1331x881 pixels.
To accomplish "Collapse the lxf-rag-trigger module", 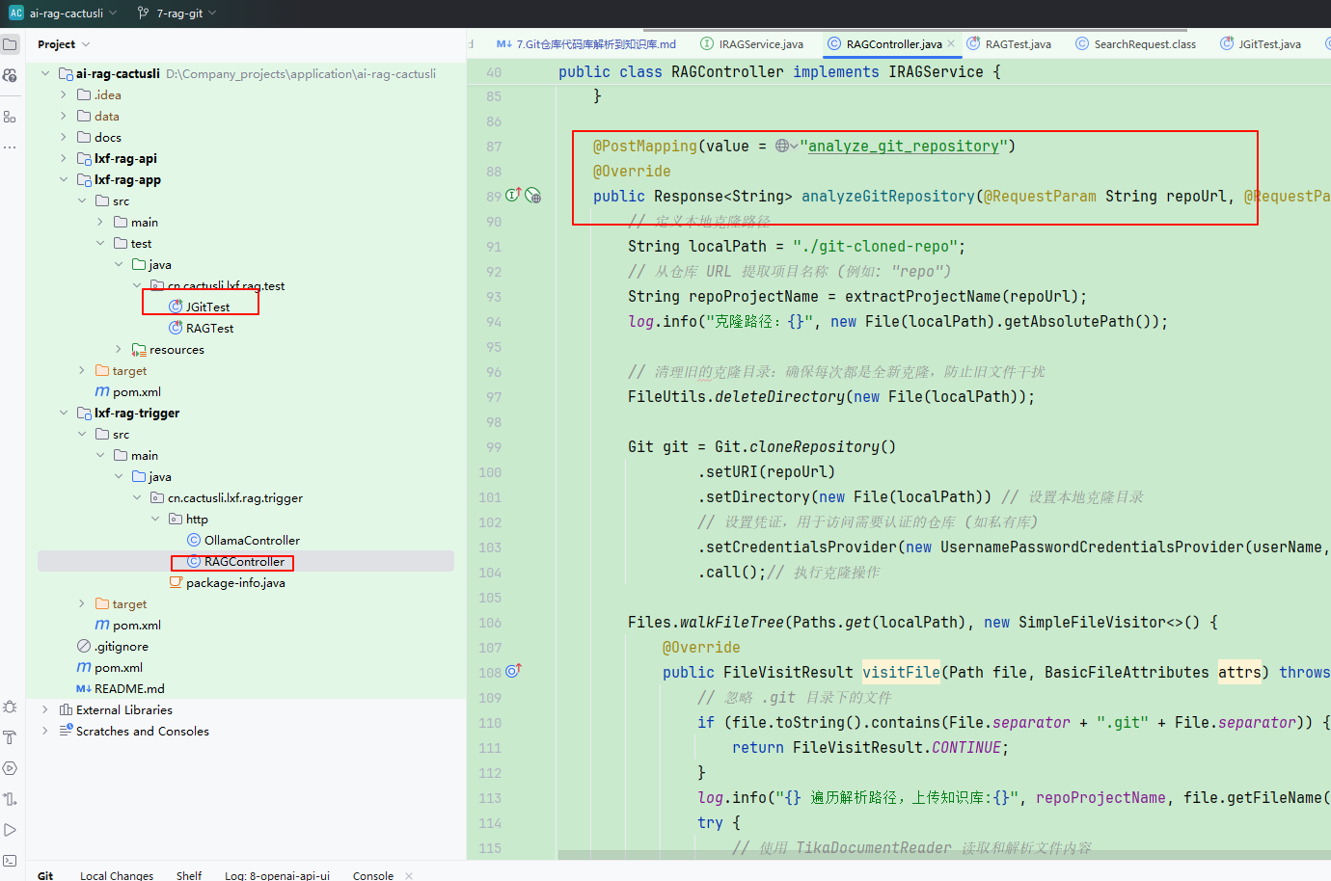I will click(x=64, y=413).
